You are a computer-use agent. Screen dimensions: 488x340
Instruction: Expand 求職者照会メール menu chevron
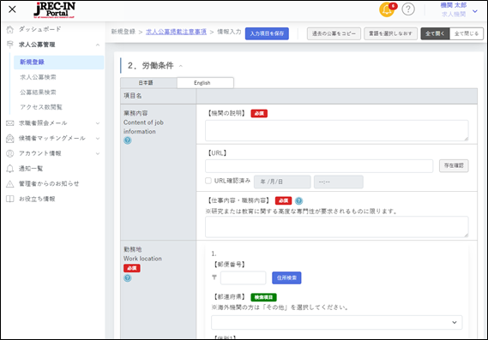pos(98,123)
